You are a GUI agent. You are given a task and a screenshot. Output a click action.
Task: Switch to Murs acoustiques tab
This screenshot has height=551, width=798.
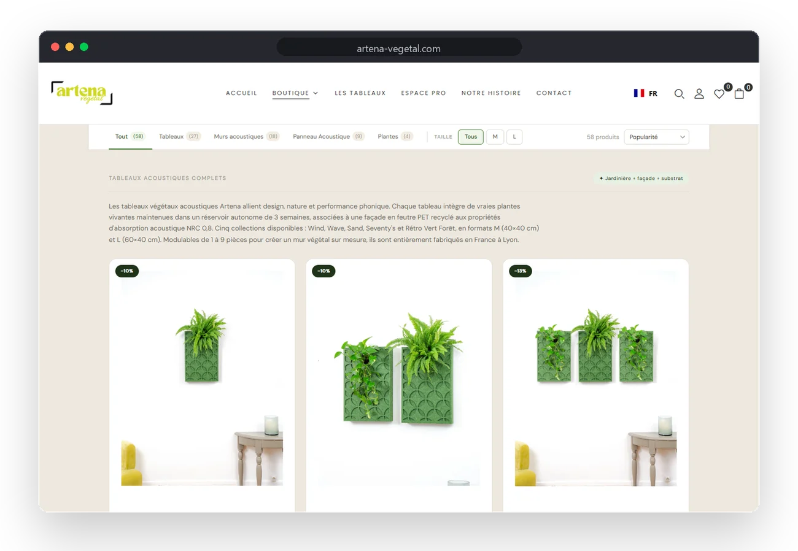point(247,137)
